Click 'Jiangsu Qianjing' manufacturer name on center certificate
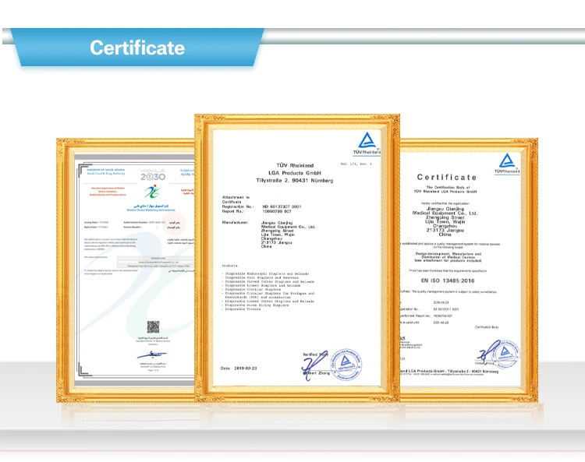The width and height of the screenshot is (585, 462). pyautogui.click(x=277, y=223)
